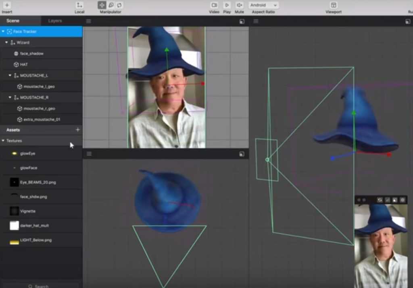Select the darker_hat_mult texture
The height and width of the screenshot is (288, 413).
[x=34, y=226]
